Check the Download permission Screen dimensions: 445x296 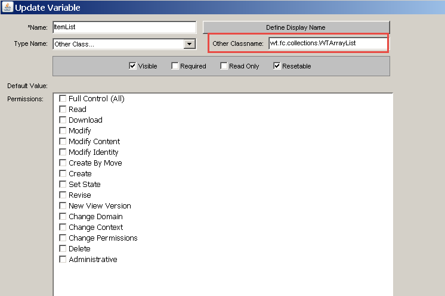pos(63,120)
